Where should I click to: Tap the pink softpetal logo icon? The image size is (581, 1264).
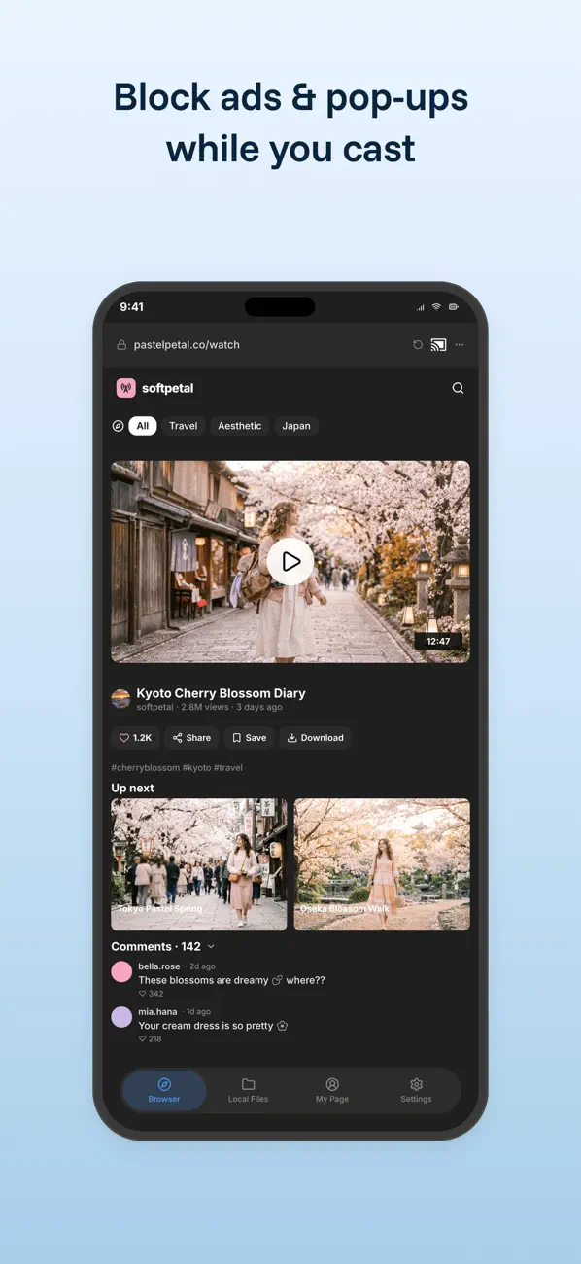pyautogui.click(x=125, y=388)
